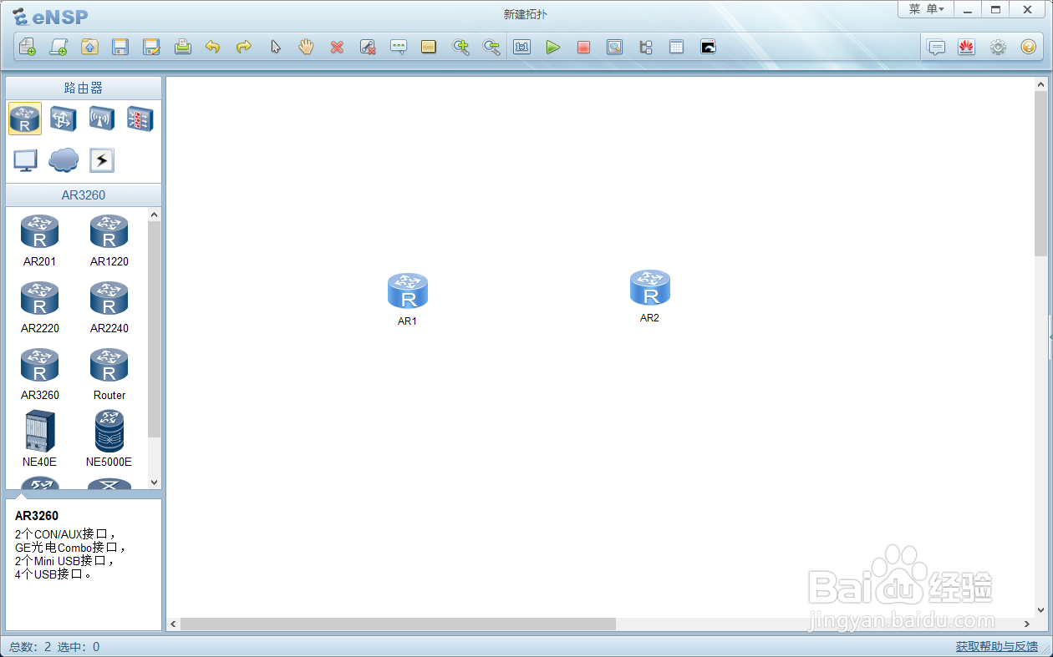
Task: Select the router device category
Action: 25,119
